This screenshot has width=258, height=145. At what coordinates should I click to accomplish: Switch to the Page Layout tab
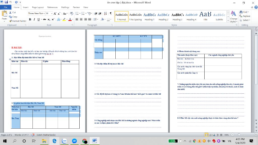[38, 7]
